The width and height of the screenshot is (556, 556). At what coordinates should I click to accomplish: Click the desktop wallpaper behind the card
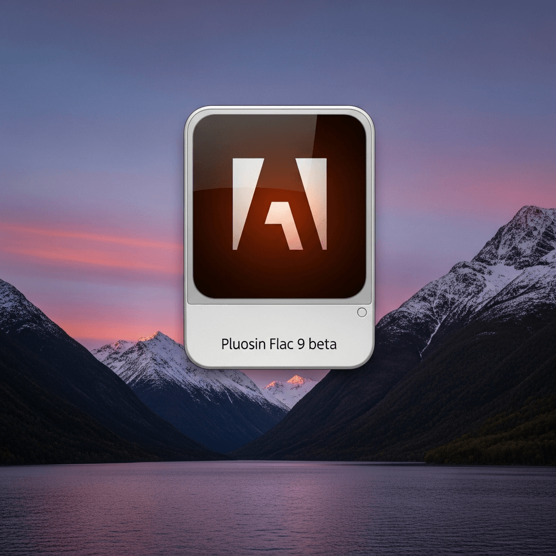(81, 81)
